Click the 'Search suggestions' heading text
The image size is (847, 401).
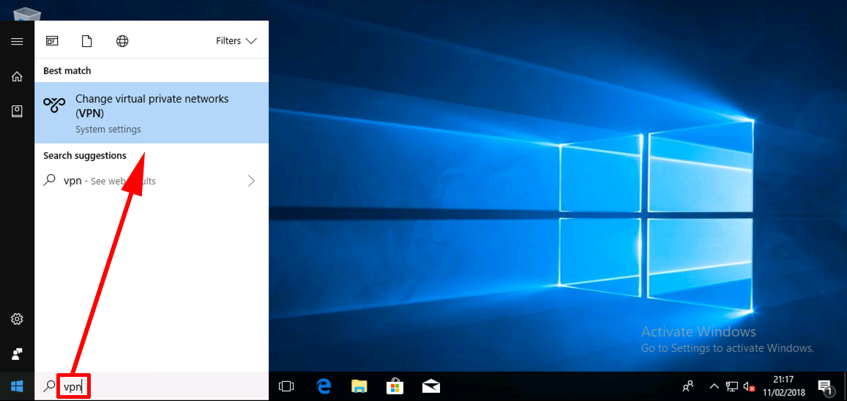pos(85,155)
